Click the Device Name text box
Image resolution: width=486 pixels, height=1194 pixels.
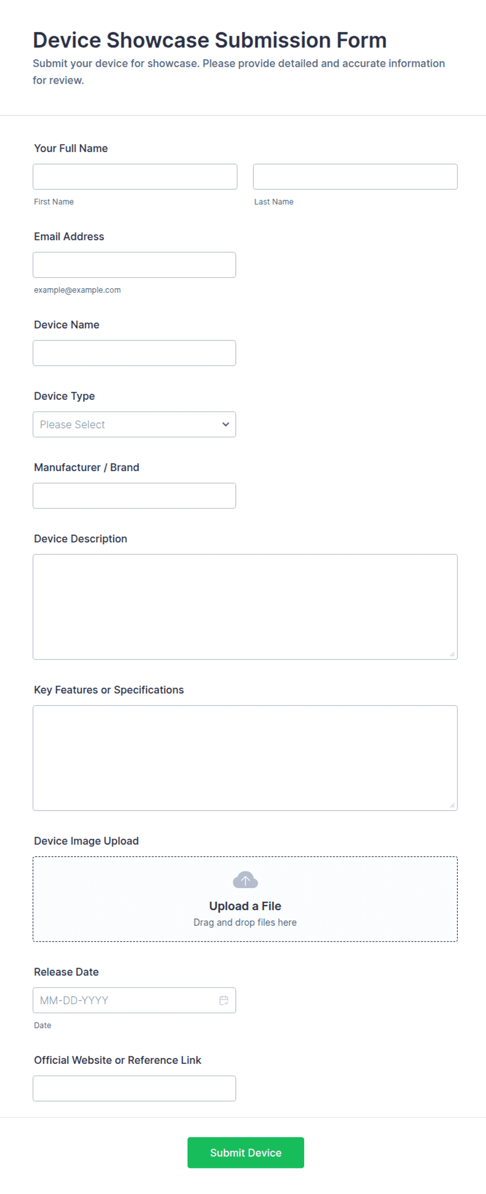pos(134,353)
